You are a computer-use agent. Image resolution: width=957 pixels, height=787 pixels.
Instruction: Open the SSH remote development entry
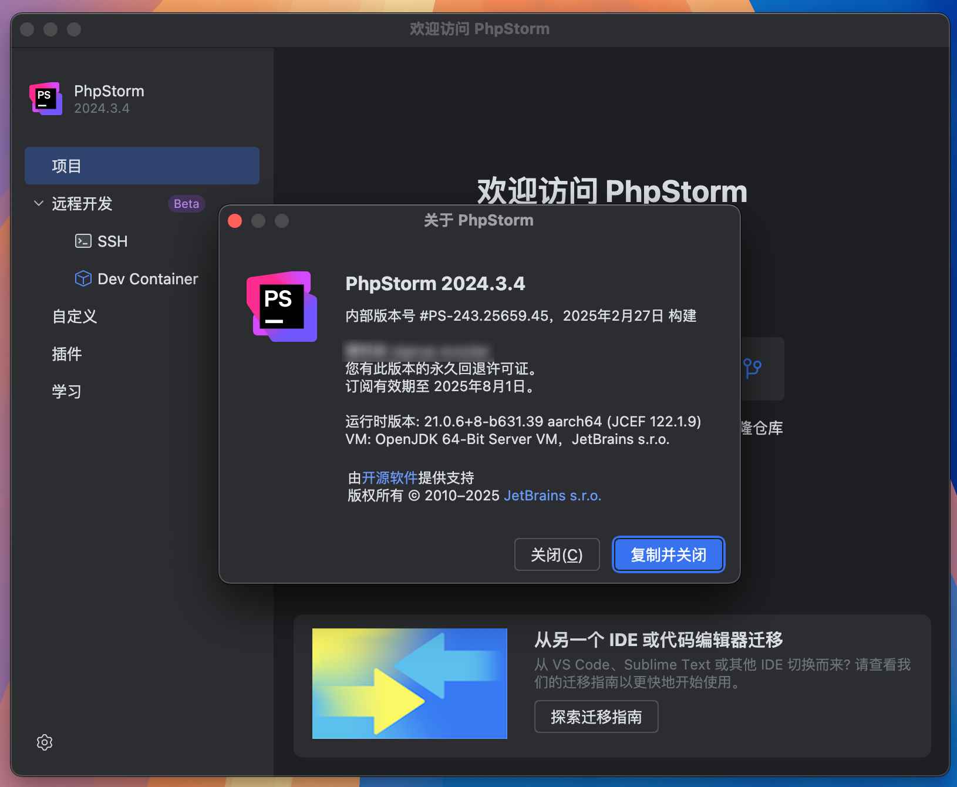tap(112, 241)
